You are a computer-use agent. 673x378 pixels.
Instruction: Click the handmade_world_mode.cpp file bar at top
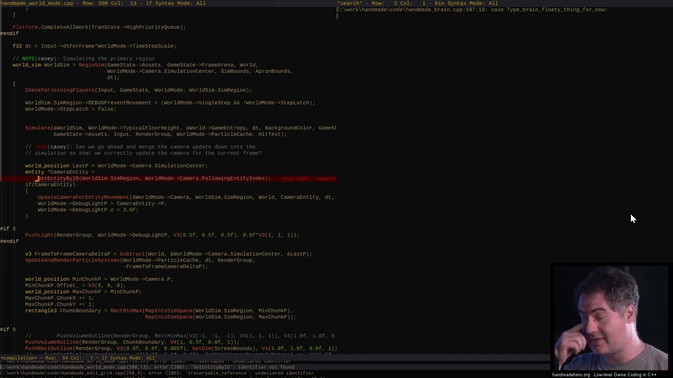pyautogui.click(x=168, y=3)
